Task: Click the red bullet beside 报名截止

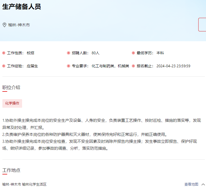Action: (133, 66)
